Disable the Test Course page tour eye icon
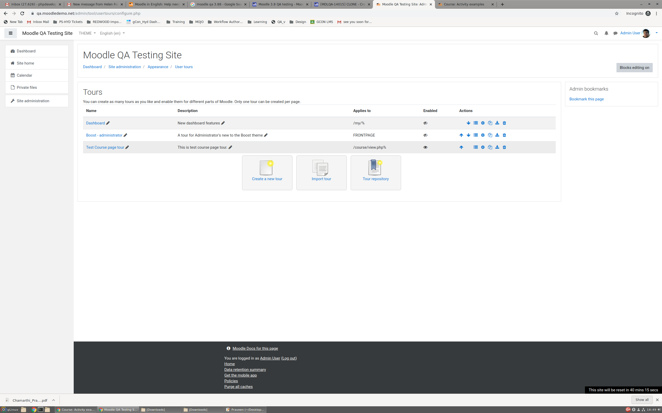The image size is (662, 413). pyautogui.click(x=425, y=147)
